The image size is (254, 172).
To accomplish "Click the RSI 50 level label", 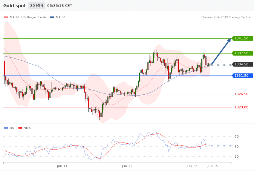I will (x=237, y=147).
